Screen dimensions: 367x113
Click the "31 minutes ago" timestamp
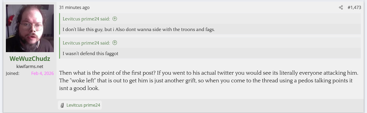74,8
